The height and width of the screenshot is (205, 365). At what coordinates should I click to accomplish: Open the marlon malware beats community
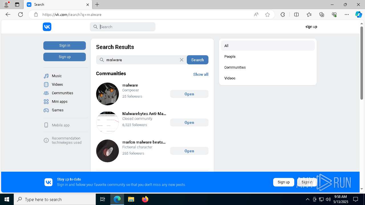(189, 151)
